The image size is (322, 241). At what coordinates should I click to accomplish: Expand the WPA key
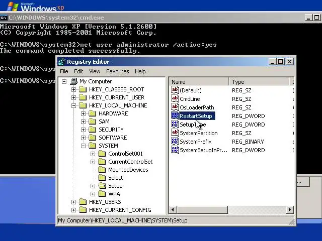coord(93,194)
